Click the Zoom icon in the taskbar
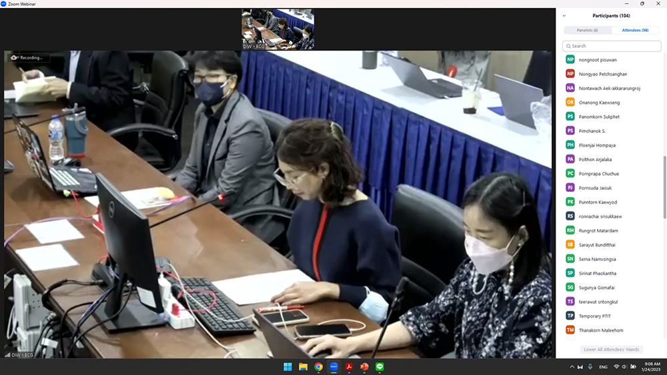Viewport: 667px width, 375px height. point(333,367)
